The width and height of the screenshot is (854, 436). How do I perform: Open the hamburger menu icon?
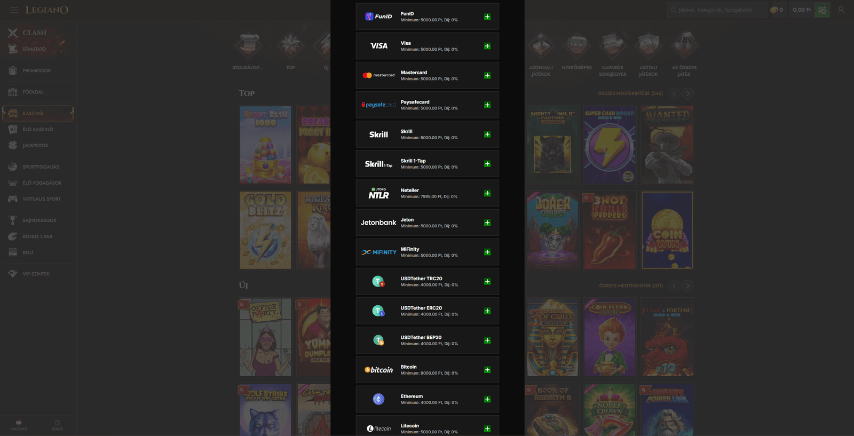(14, 10)
